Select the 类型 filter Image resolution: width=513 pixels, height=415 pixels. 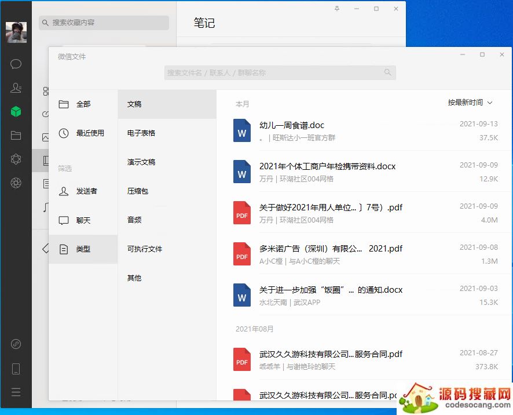pyautogui.click(x=83, y=249)
